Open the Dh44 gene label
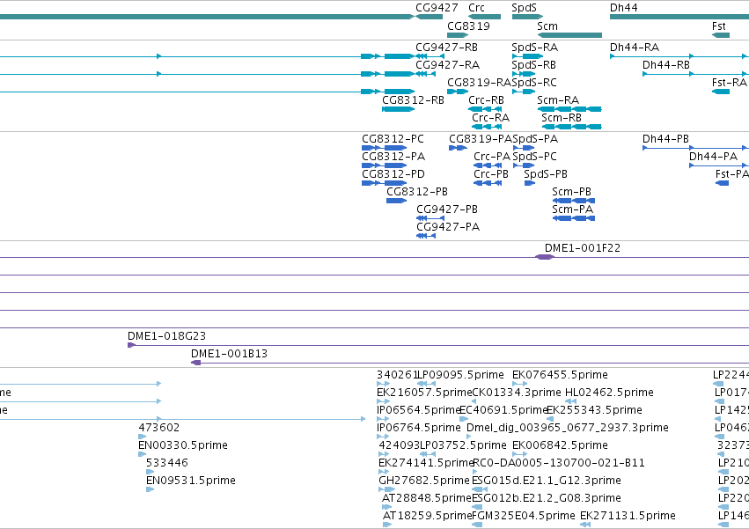 pyautogui.click(x=623, y=8)
